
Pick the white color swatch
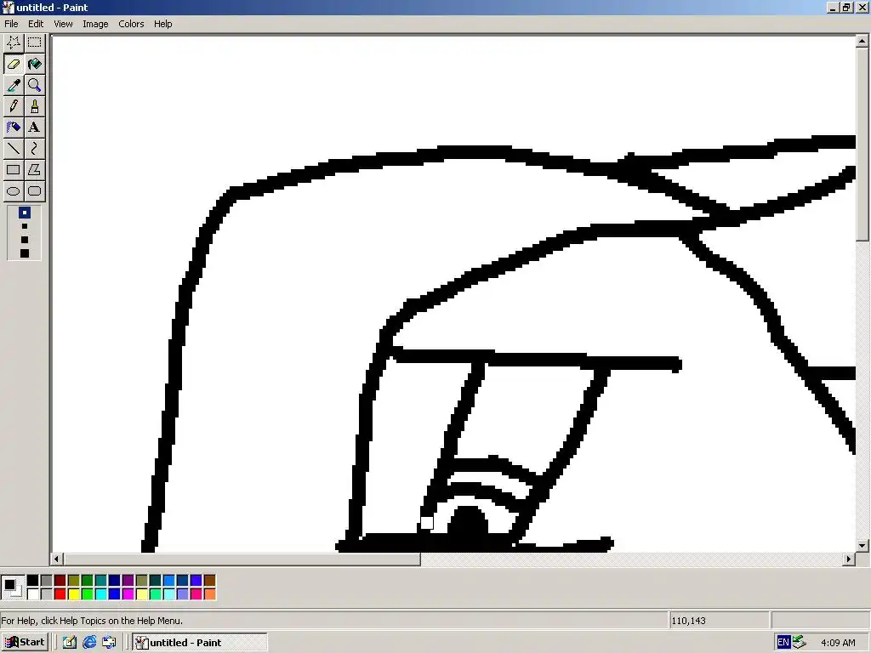33,594
